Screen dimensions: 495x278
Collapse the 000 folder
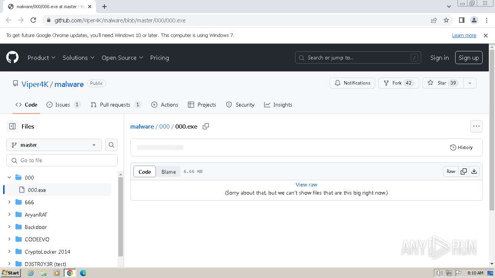click(10, 177)
